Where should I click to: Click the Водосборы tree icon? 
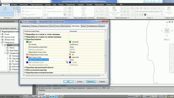[x=8, y=50]
